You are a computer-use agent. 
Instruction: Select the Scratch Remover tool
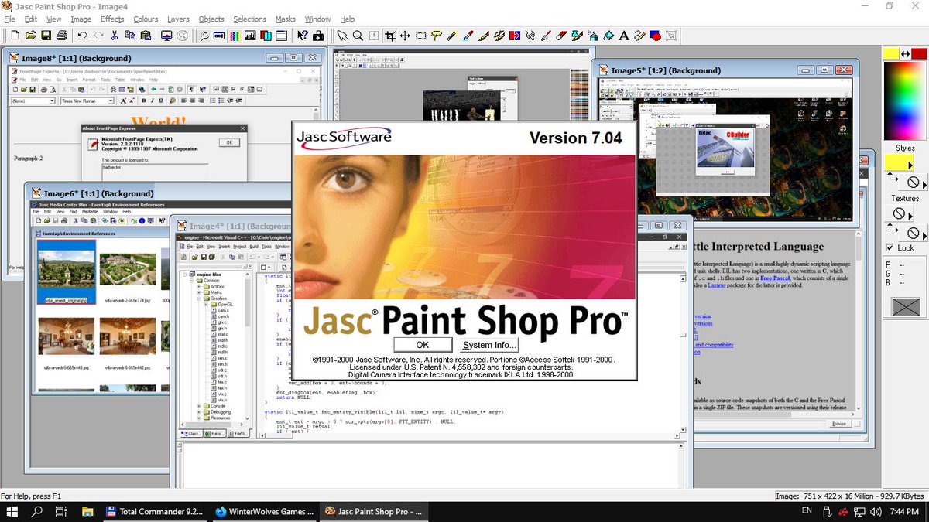[x=547, y=36]
